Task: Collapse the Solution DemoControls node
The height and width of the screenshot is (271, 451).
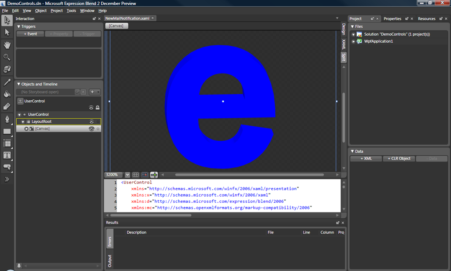Action: click(354, 34)
